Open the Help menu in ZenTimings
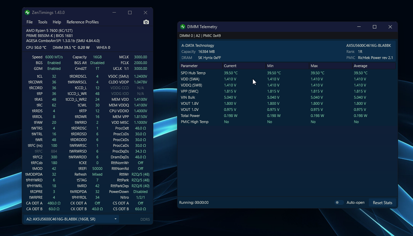The width and height of the screenshot is (413, 236). tap(57, 22)
